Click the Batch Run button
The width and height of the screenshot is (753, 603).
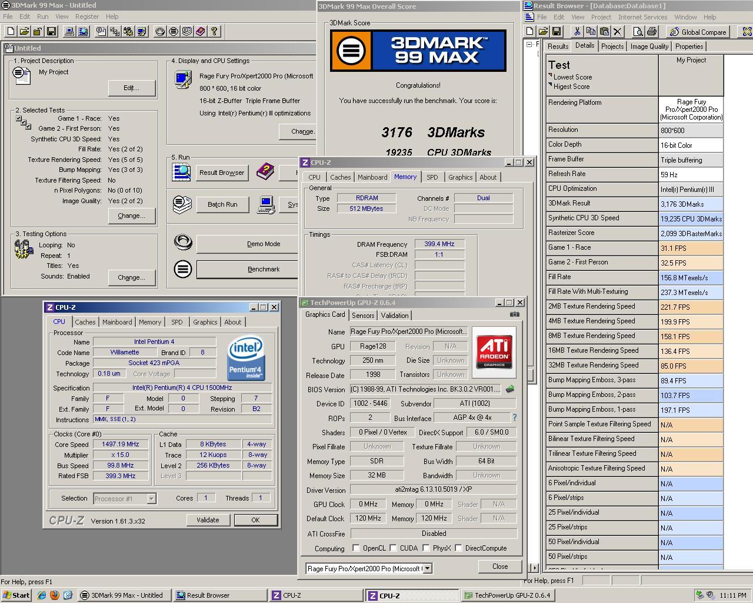pos(222,204)
